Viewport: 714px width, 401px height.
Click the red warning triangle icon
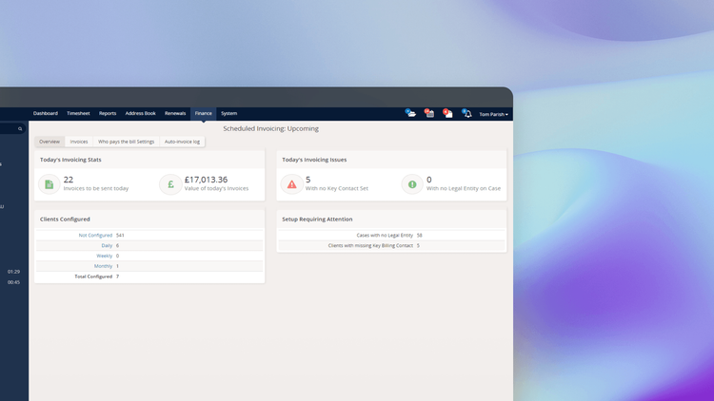point(291,184)
